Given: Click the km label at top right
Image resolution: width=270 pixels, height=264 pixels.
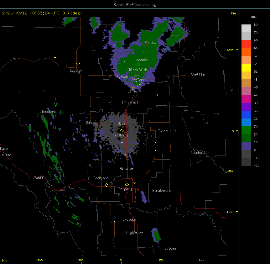Looking at the screenshot, I should (233, 13).
